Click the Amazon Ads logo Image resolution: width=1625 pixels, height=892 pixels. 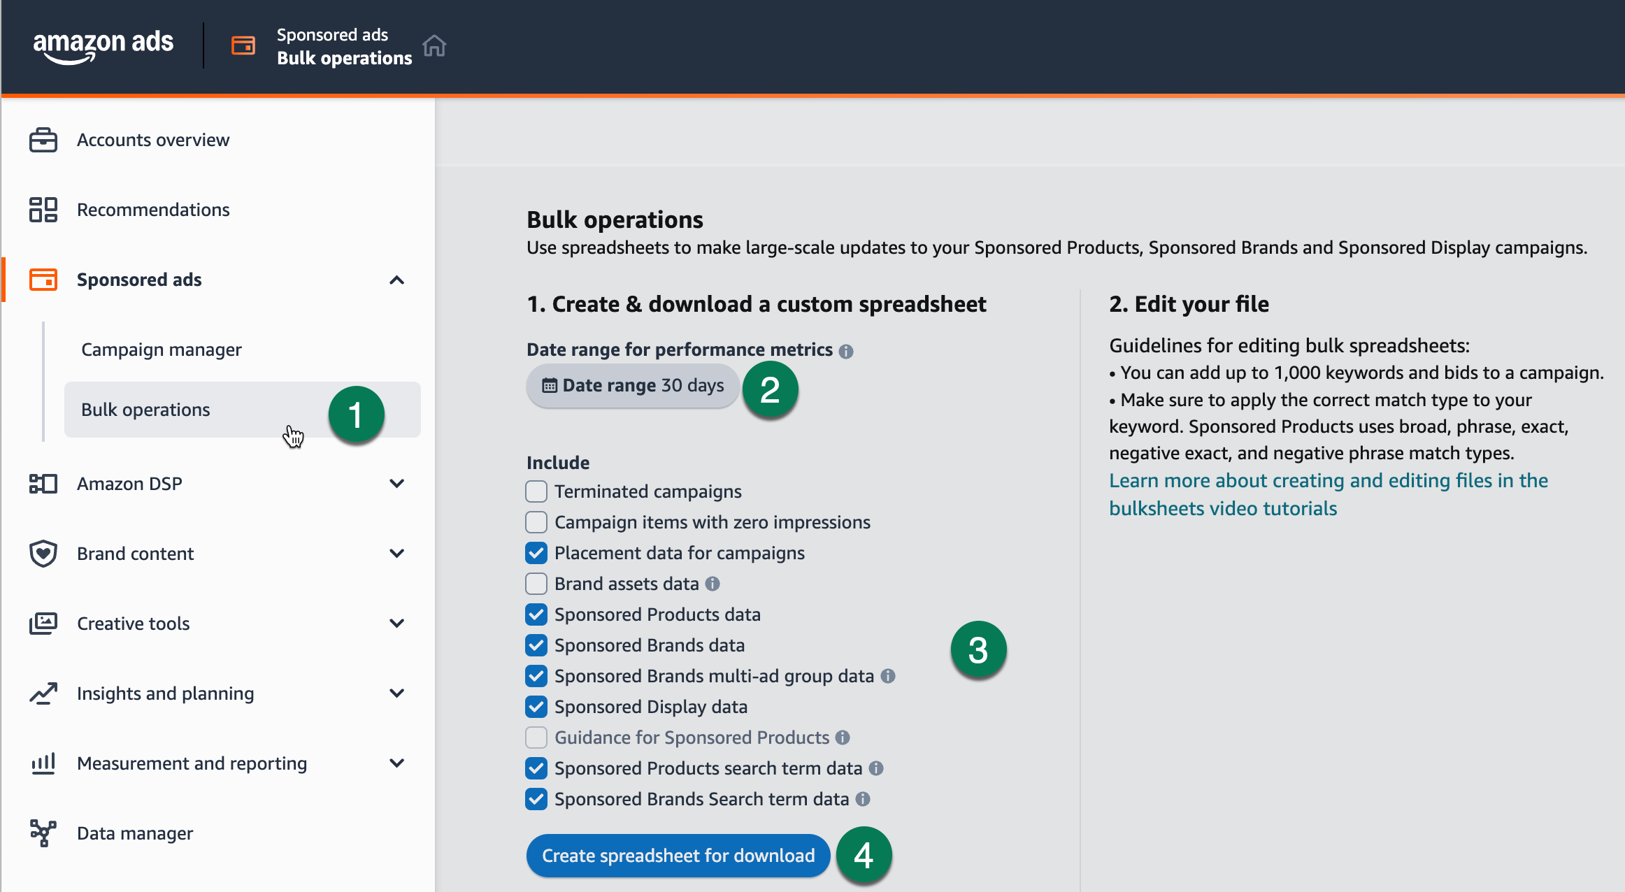[103, 45]
